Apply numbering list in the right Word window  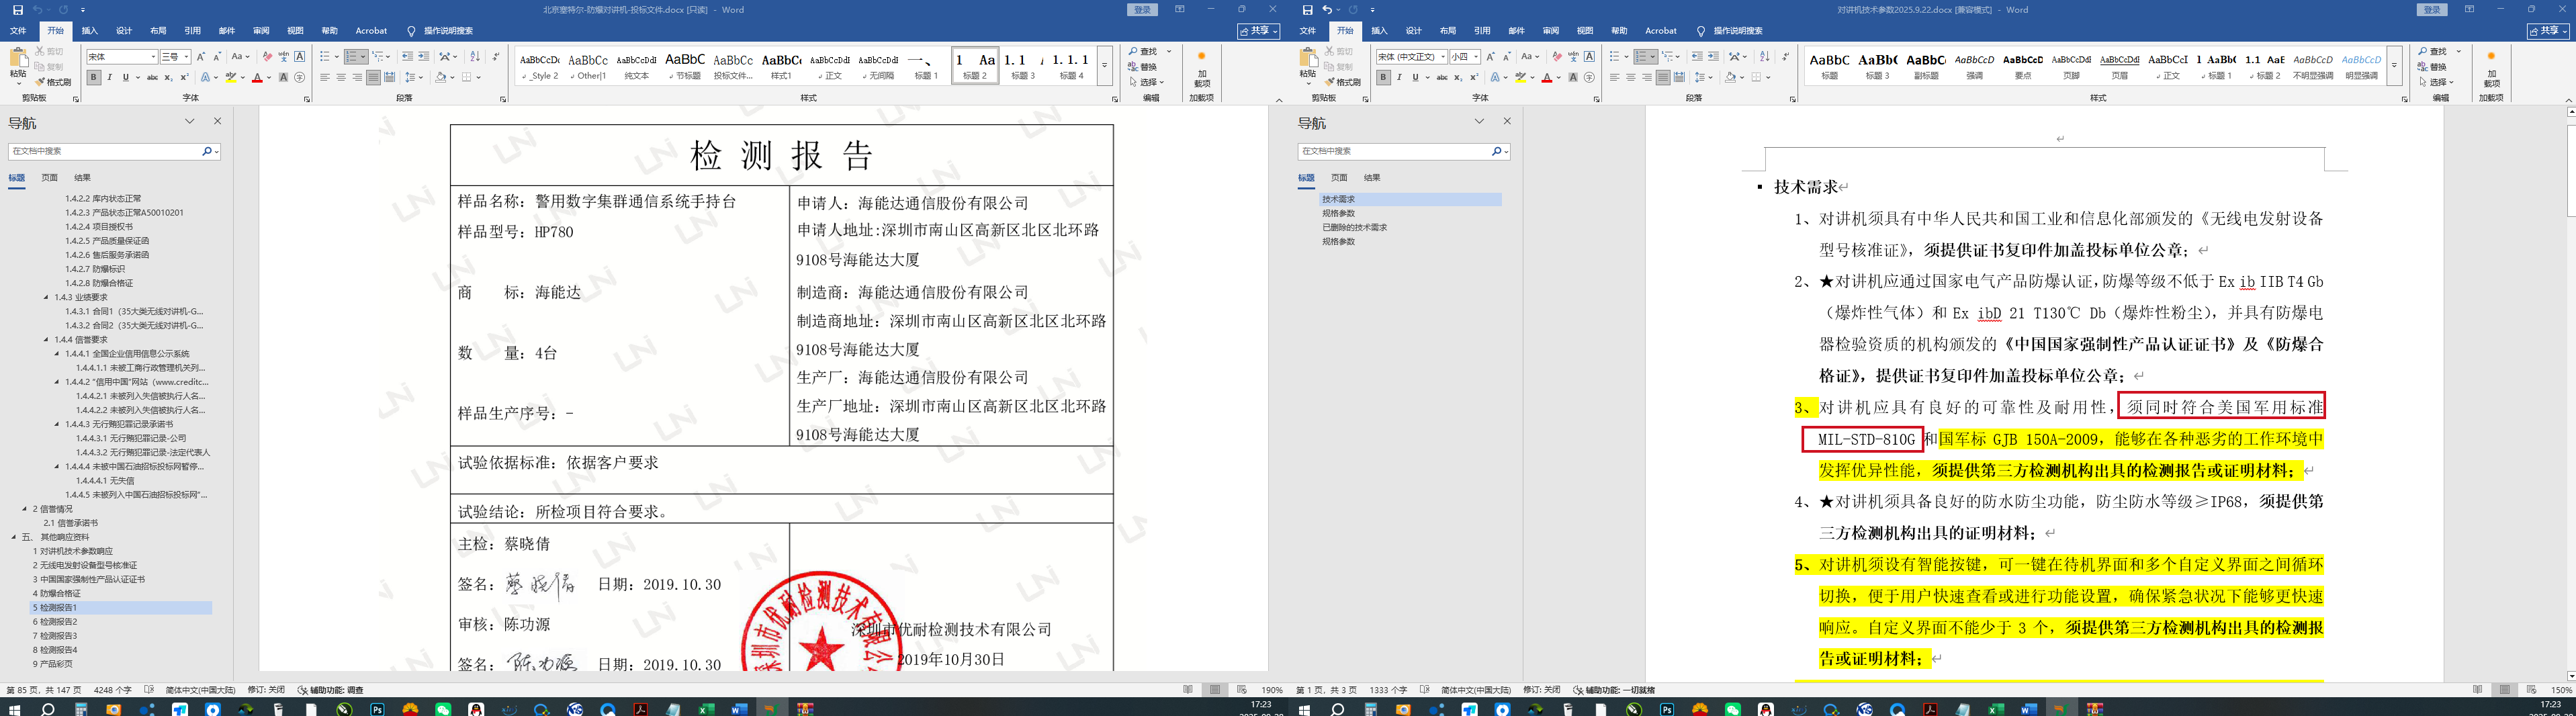(1643, 57)
